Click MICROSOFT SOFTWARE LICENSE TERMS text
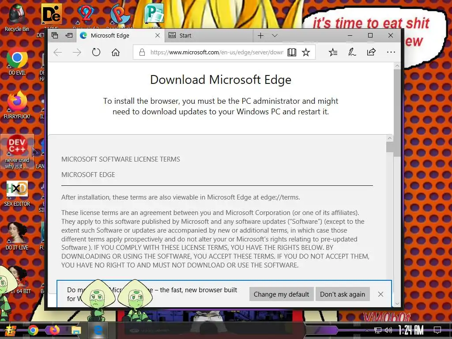Viewport: 452px width, 339px height. 121,159
